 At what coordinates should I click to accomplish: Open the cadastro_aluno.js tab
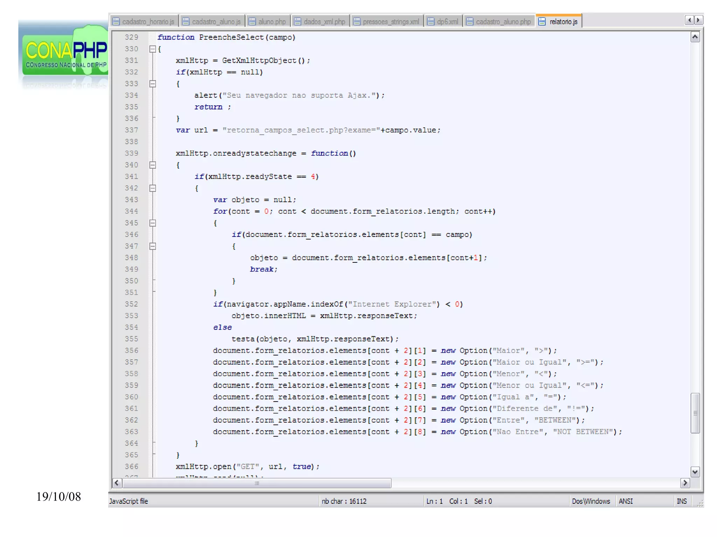pos(212,22)
